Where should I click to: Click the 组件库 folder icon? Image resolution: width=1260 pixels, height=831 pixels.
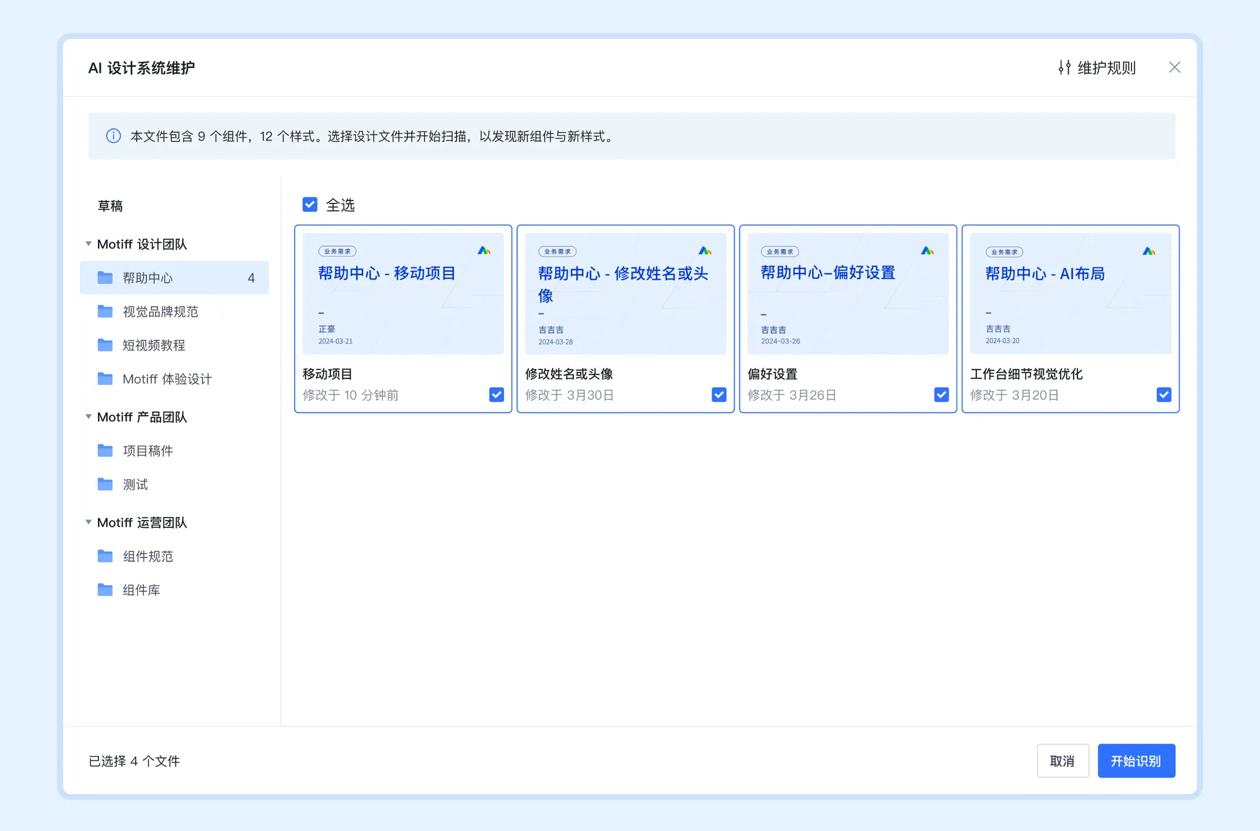click(105, 590)
